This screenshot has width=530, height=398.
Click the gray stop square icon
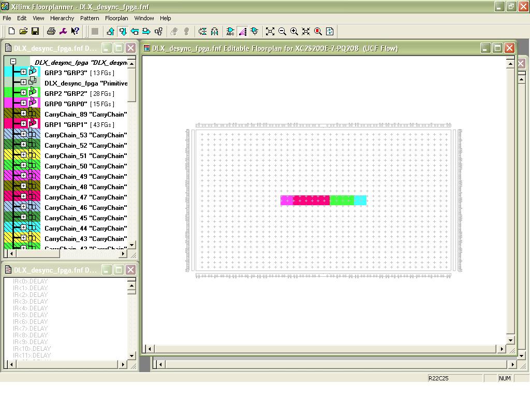pyautogui.click(x=95, y=32)
